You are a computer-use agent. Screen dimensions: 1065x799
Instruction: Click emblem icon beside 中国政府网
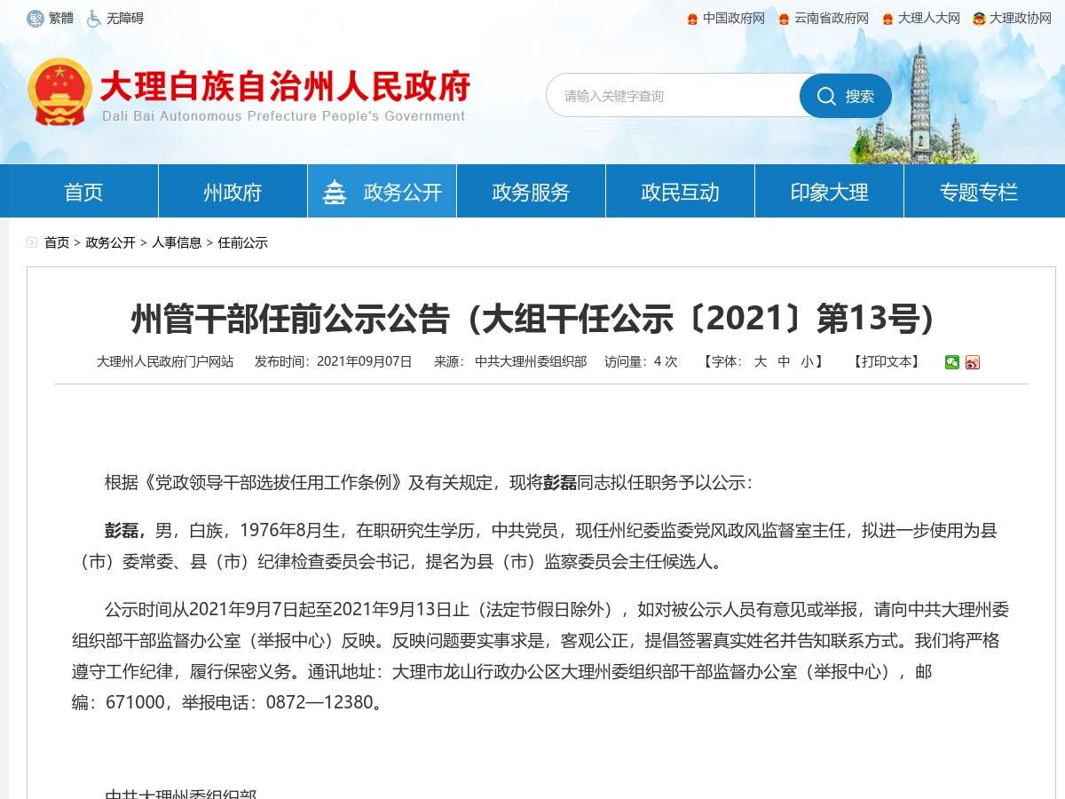coord(693,19)
